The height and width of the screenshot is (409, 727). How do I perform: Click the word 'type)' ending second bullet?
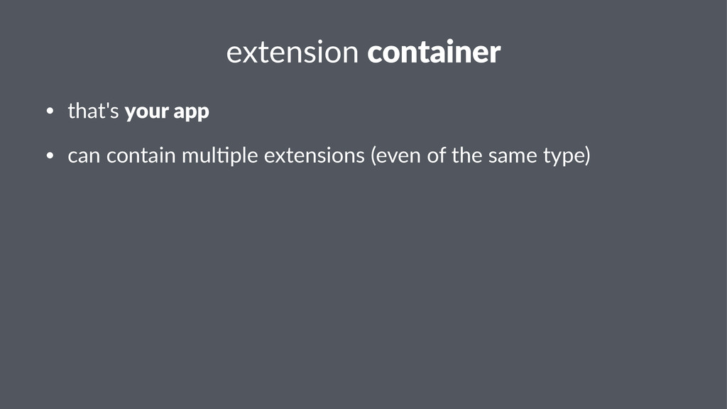[x=567, y=156]
